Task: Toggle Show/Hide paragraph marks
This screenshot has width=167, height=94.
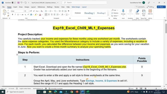Action: click(69, 11)
